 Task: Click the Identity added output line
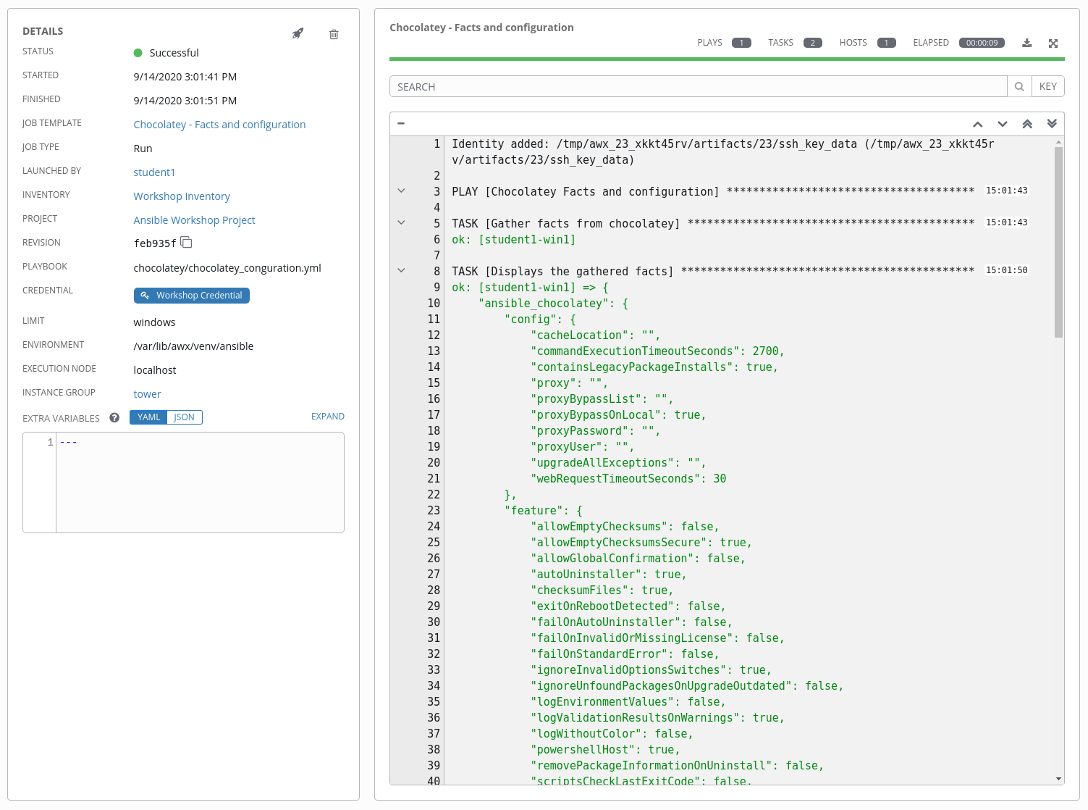(723, 152)
